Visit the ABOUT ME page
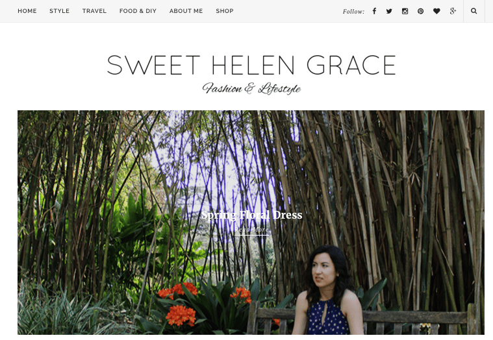The width and height of the screenshot is (493, 340). click(186, 11)
